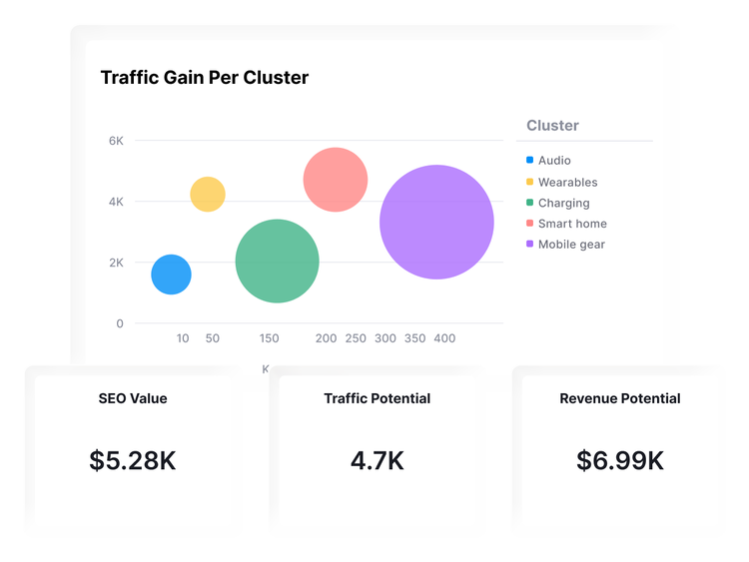Select the Mobile gear legend text
The width and height of the screenshot is (749, 562).
click(571, 245)
